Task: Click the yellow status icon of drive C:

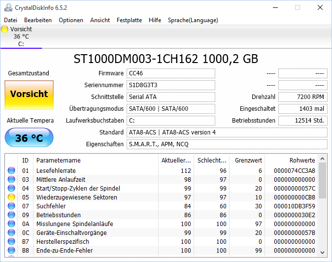Action: click(x=4, y=29)
